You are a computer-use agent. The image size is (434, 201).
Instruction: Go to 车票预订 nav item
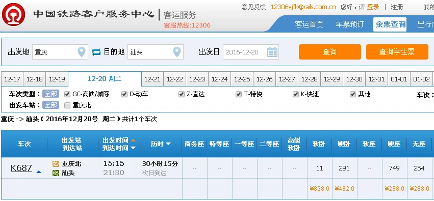point(349,24)
